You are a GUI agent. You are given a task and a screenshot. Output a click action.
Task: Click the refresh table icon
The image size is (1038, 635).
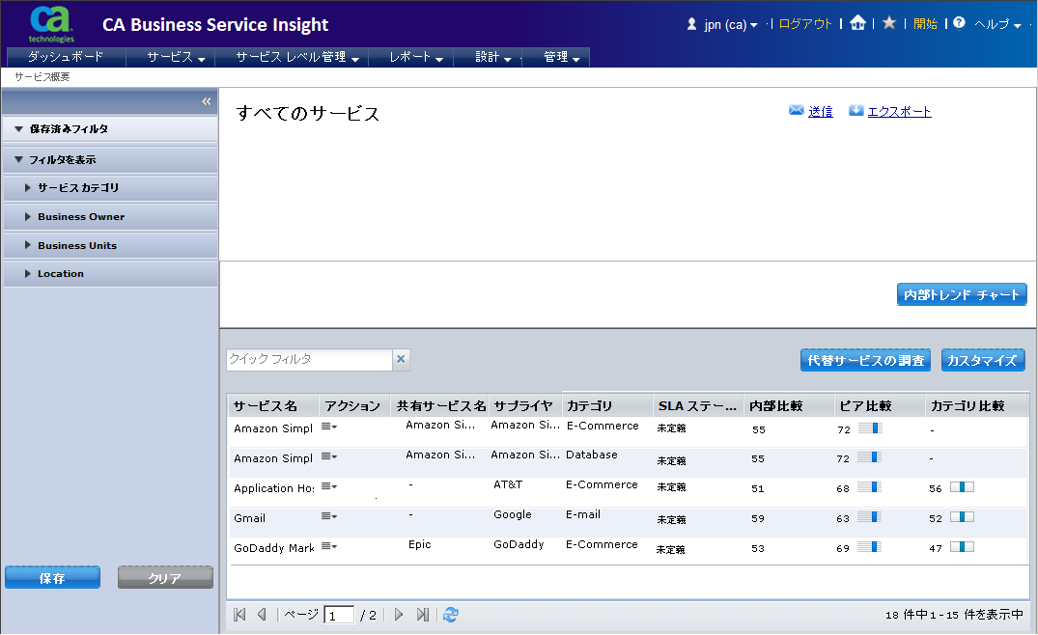(451, 615)
